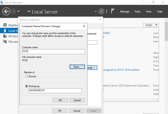168x114 pixels.
Task: Open the Manage menu
Action: click(125, 11)
